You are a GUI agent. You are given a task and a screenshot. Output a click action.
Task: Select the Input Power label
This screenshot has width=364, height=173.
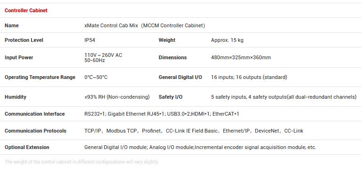click(19, 57)
